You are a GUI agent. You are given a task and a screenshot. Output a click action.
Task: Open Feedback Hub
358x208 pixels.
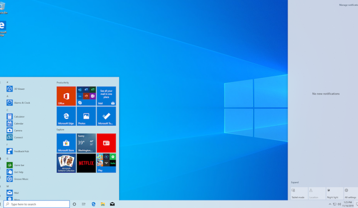point(18,151)
